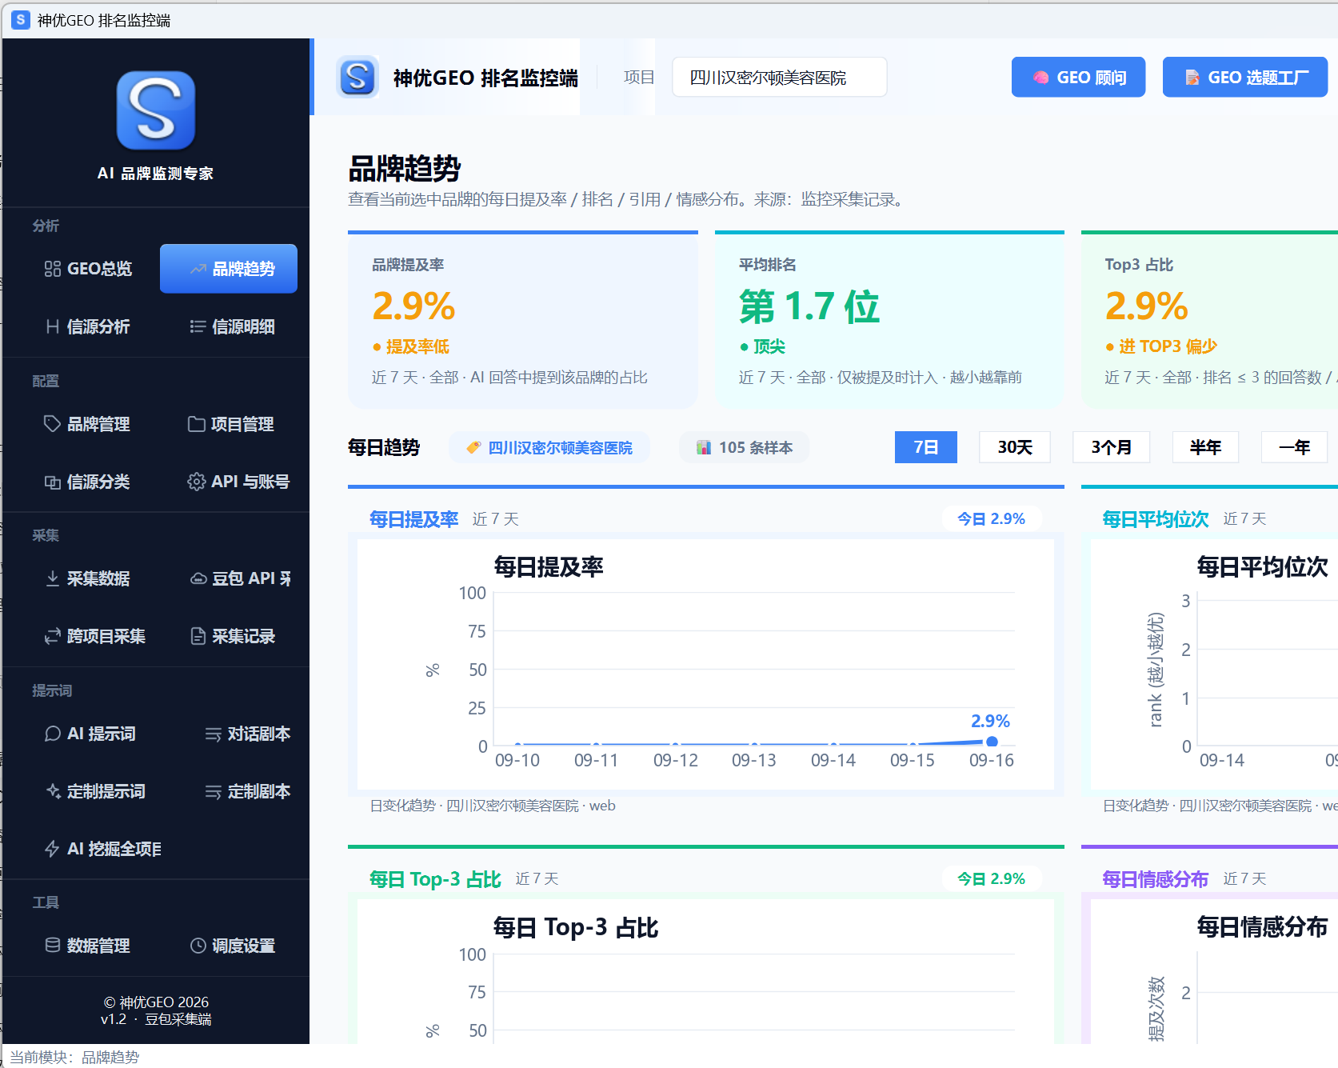Launch the GEO 选题工厂
Image resolution: width=1338 pixels, height=1068 pixels.
[x=1245, y=77]
